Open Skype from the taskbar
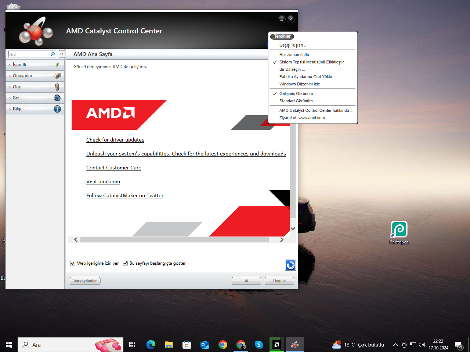470x352 pixels. 259,345
